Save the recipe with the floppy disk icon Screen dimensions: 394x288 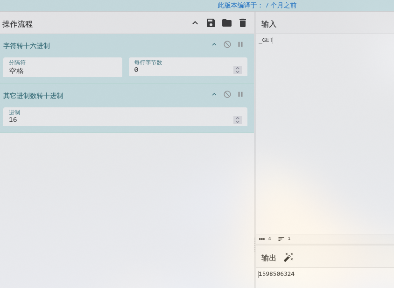211,23
